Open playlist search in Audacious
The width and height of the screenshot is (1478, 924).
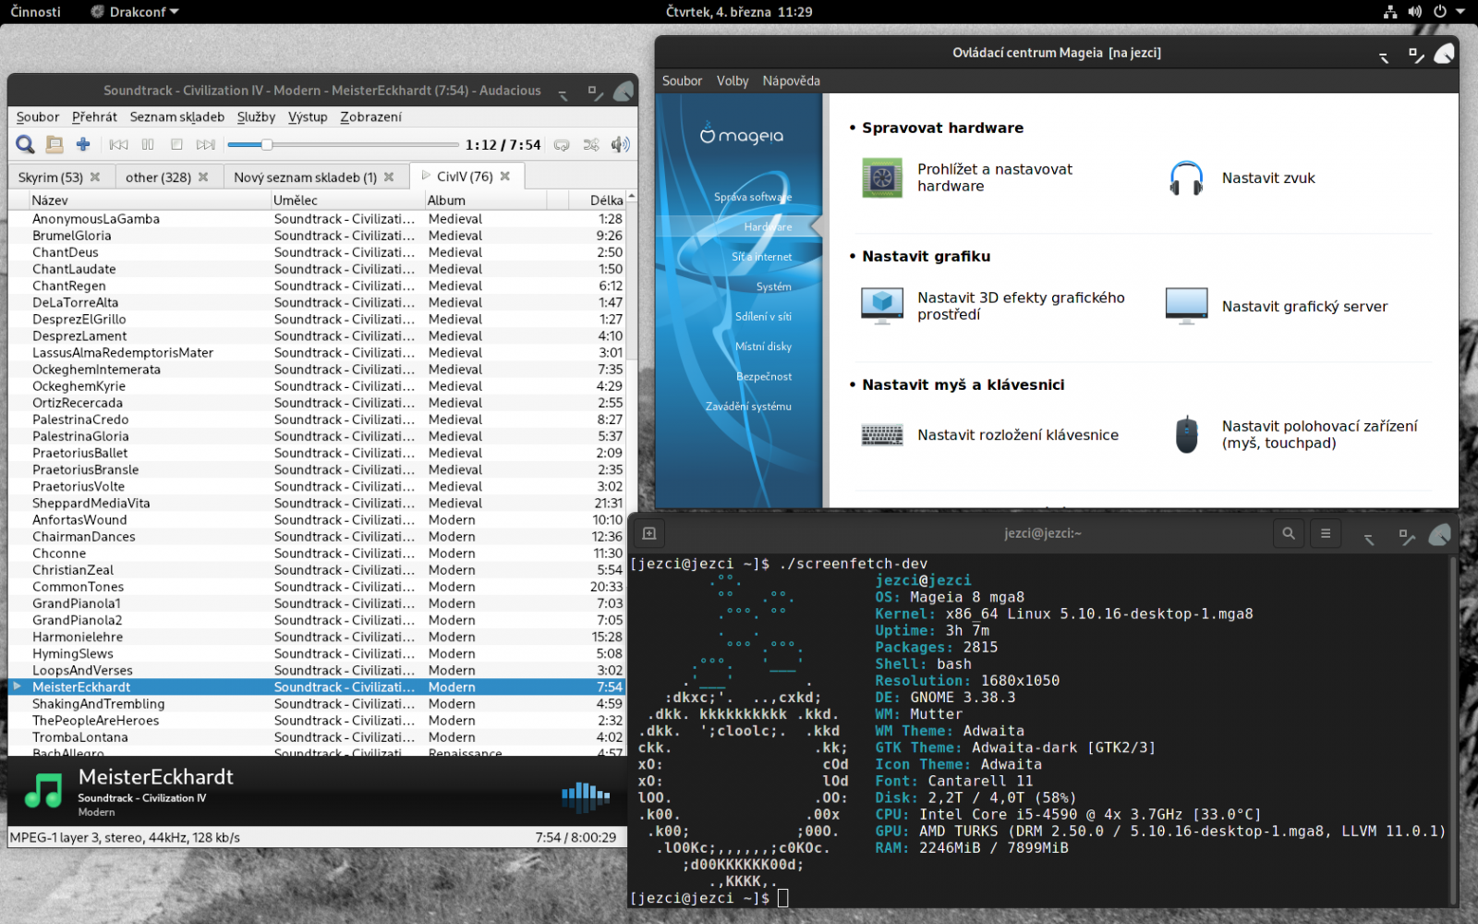[x=25, y=144]
